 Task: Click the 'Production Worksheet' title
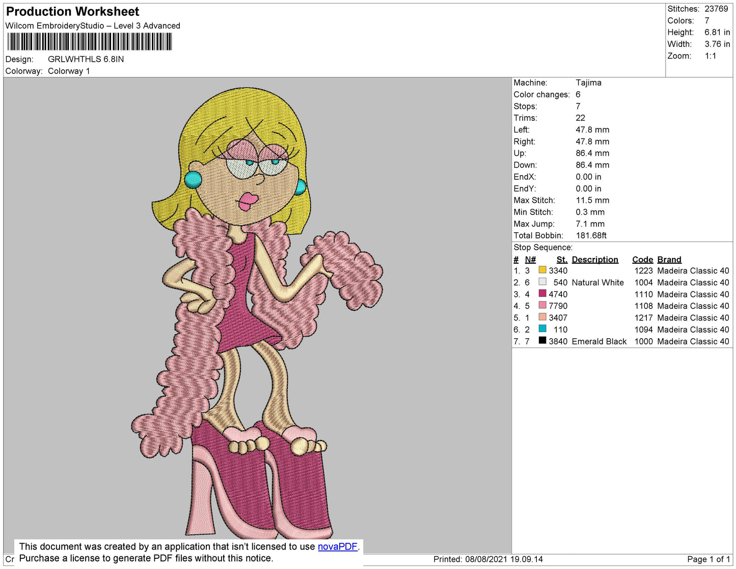73,11
